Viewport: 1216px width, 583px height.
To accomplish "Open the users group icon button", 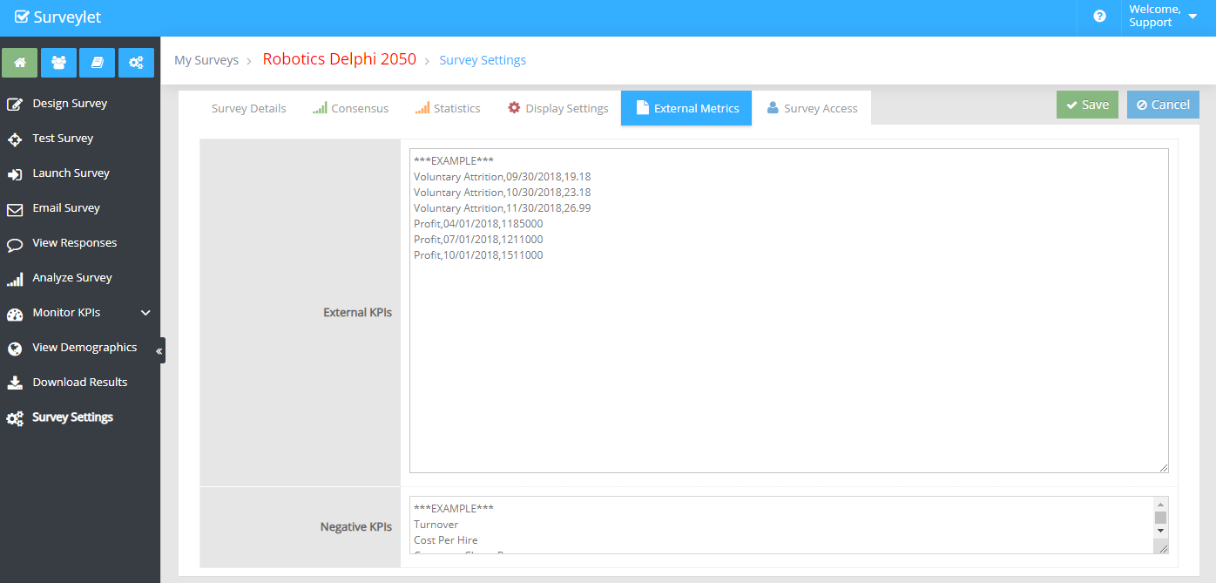I will click(58, 63).
